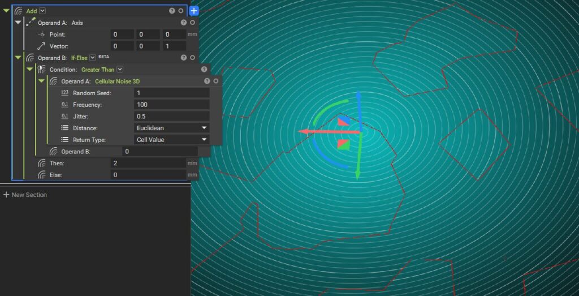Screen dimensions: 579x296
Task: Open the Return Type dropdown set to Cell Value
Action: click(172, 140)
